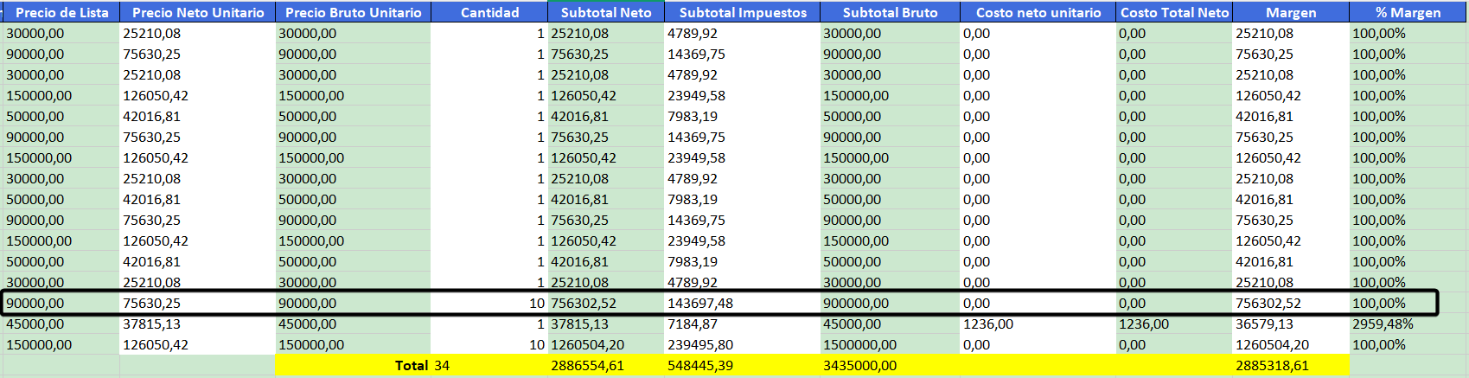Select the "Precio de Lista" column header
This screenshot has height=378, width=1469.
61,12
